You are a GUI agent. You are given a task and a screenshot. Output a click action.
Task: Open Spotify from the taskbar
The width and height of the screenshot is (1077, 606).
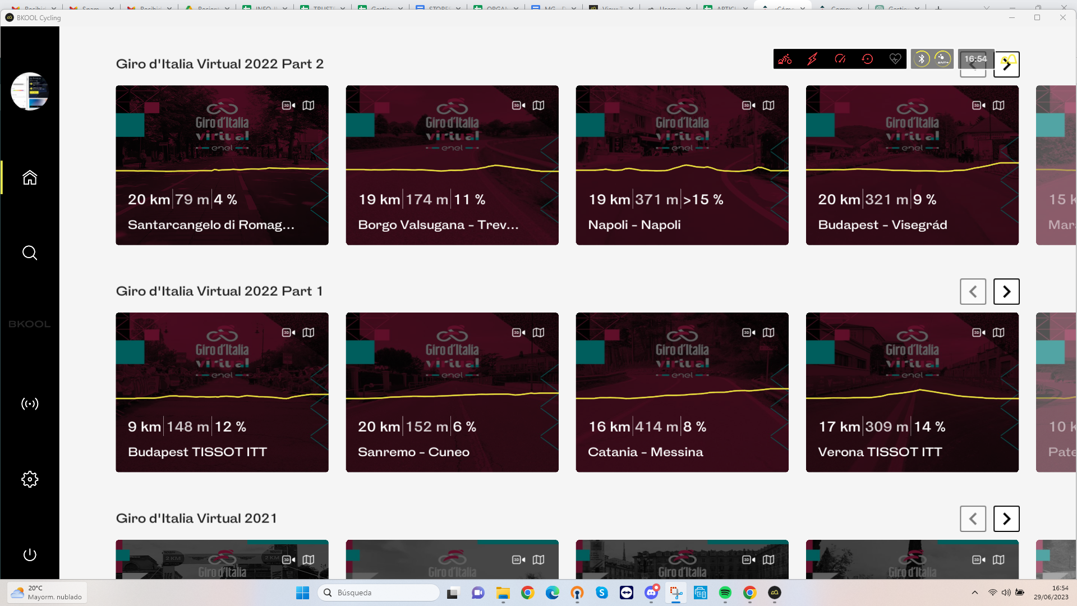[725, 593]
